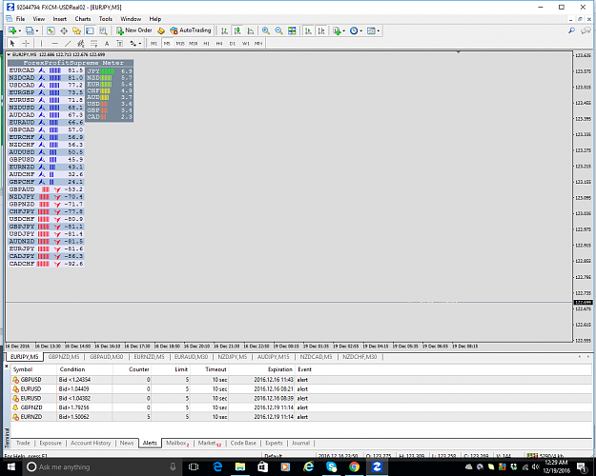Select the Trendline drawing tool
This screenshot has height=476, width=596.
tap(68, 43)
